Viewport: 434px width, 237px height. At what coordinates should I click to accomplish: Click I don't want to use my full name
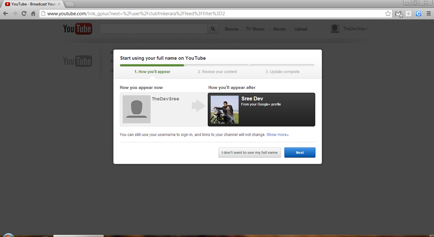pos(250,152)
